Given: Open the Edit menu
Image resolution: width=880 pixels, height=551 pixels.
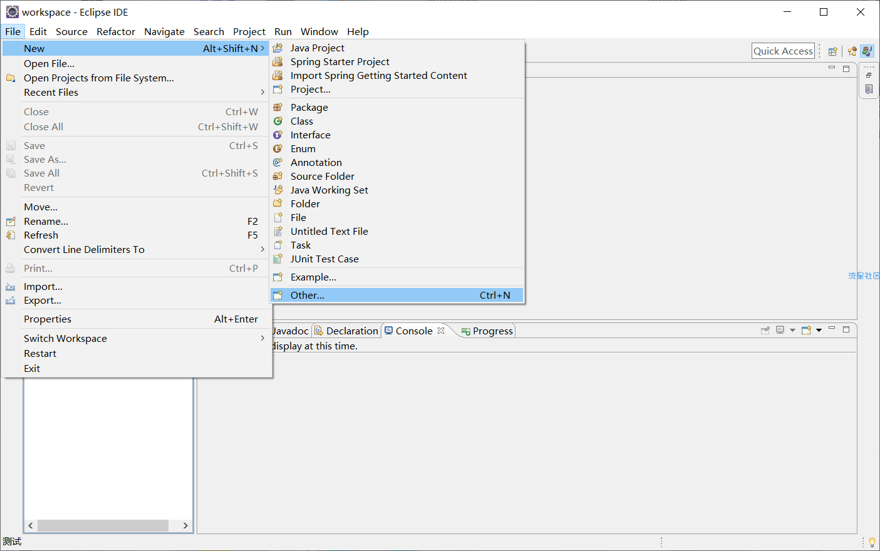Looking at the screenshot, I should pyautogui.click(x=38, y=31).
